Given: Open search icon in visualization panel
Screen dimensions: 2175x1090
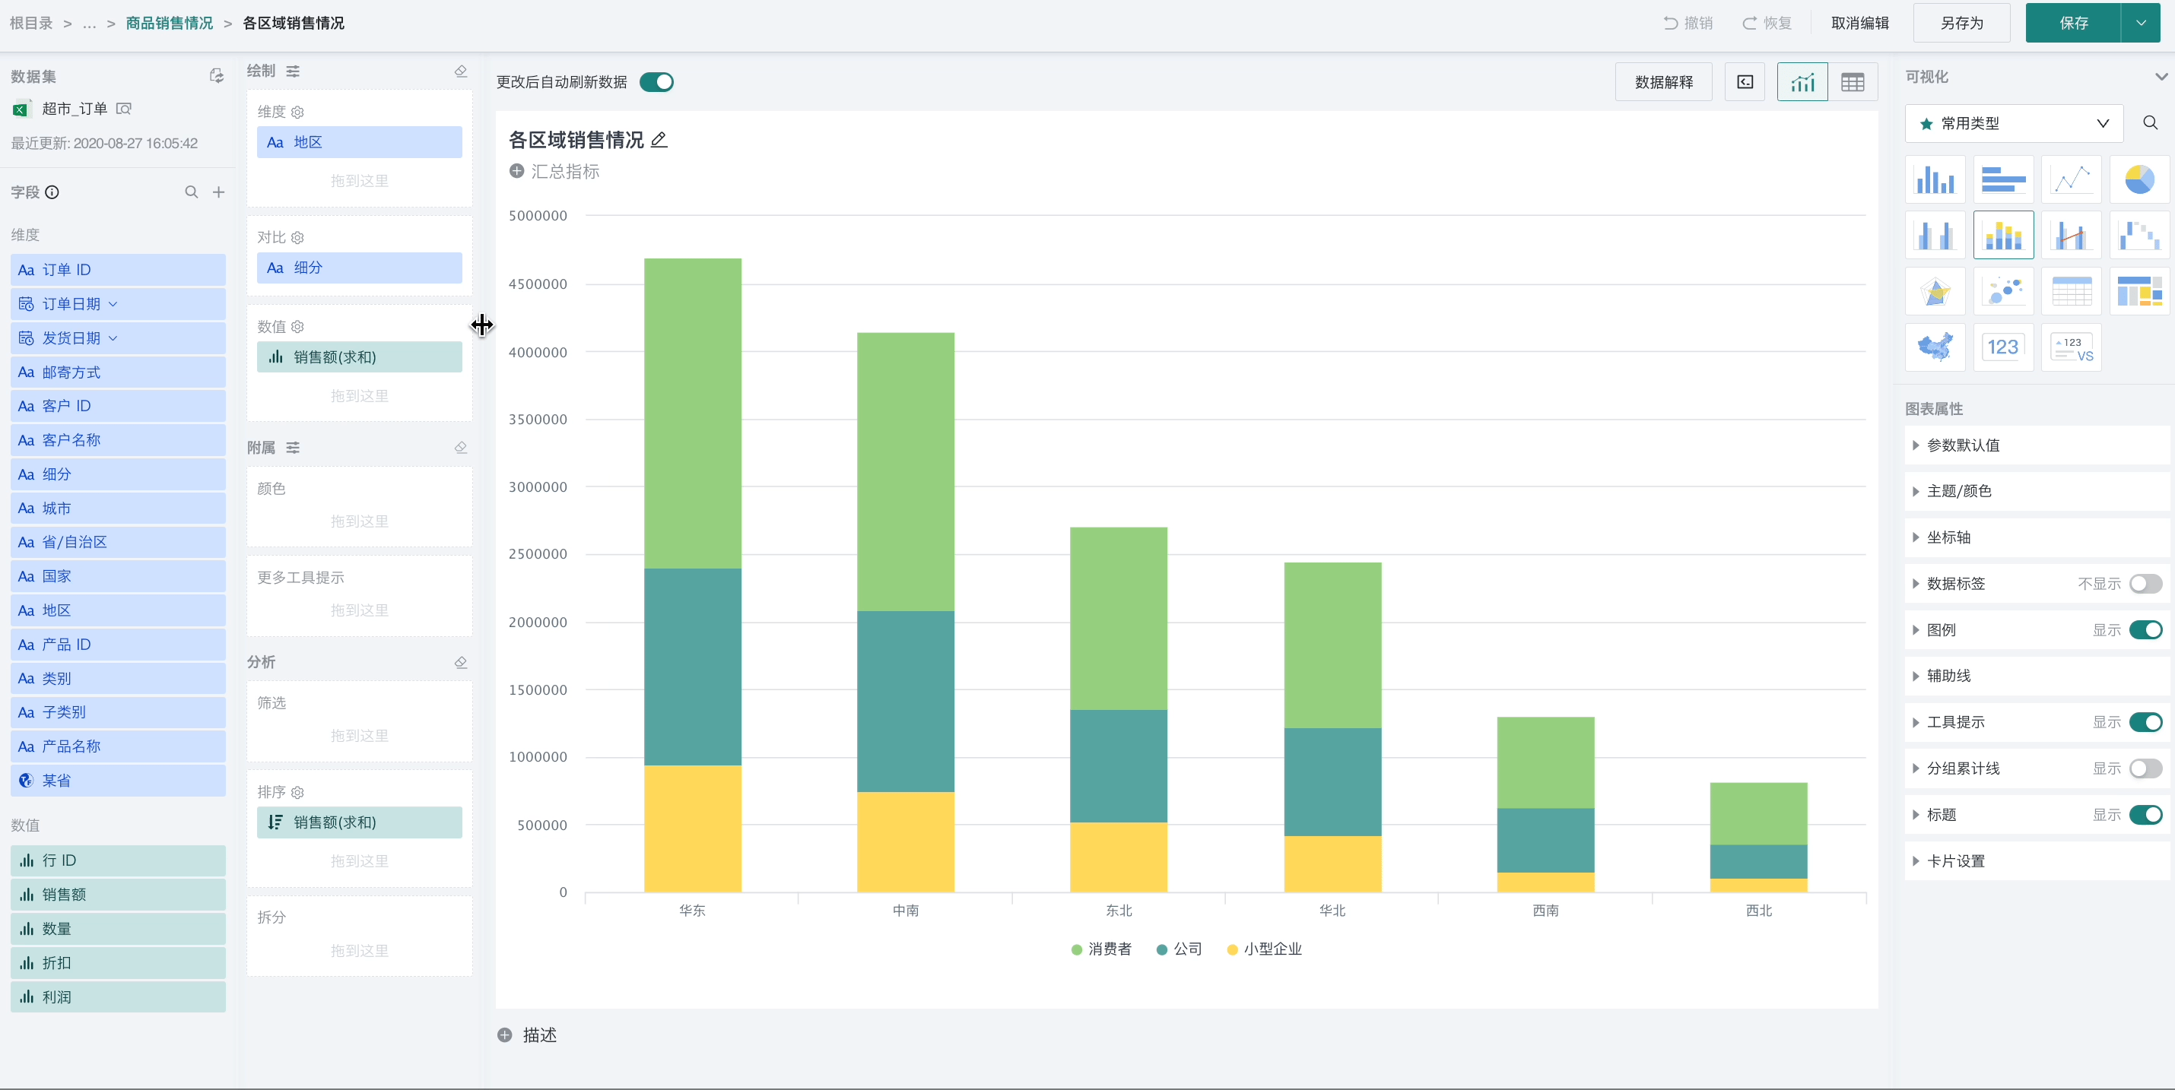Looking at the screenshot, I should pos(2150,123).
